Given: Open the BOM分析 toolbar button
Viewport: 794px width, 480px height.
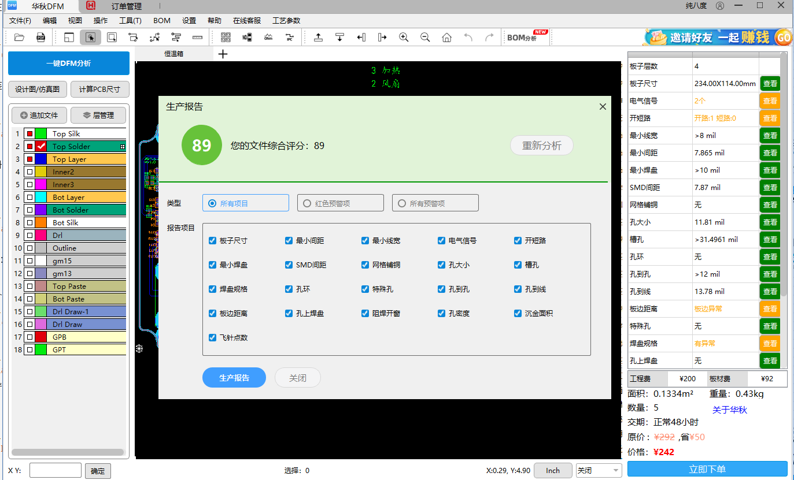Looking at the screenshot, I should [x=526, y=37].
